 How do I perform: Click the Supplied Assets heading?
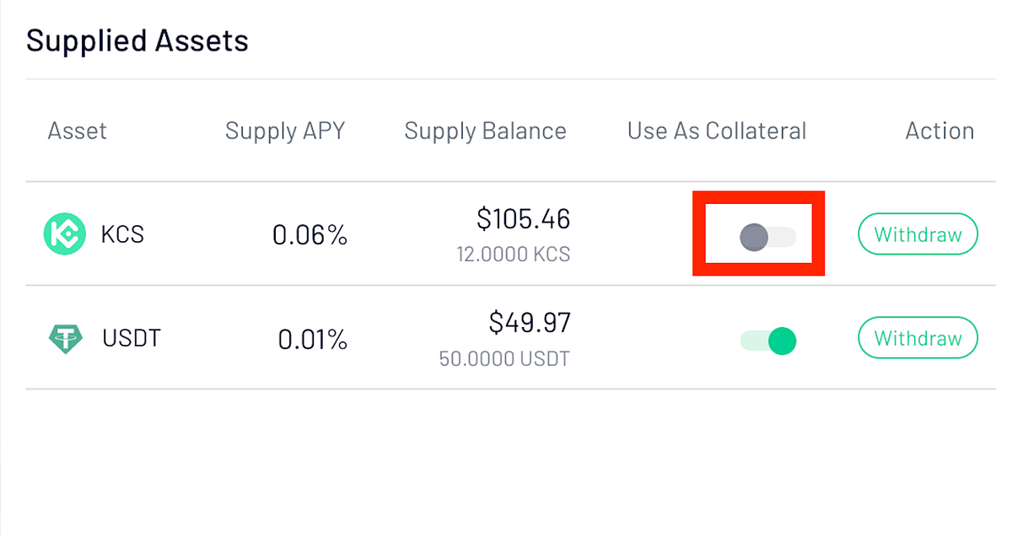tap(137, 40)
